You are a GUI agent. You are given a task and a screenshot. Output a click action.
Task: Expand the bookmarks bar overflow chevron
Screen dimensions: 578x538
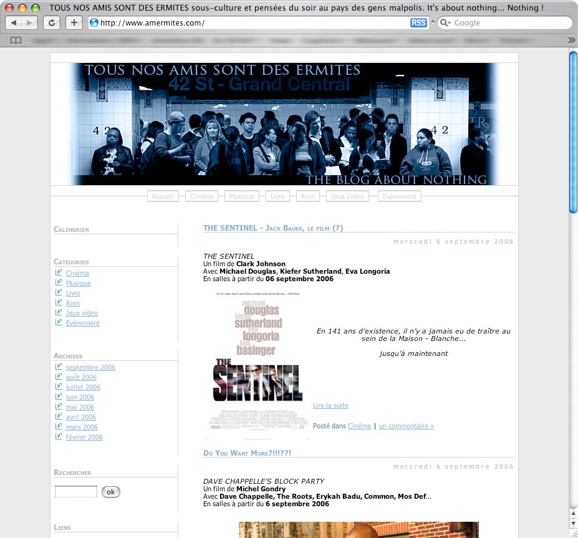(x=571, y=40)
